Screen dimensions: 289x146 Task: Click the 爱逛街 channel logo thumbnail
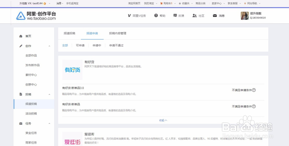(72, 139)
